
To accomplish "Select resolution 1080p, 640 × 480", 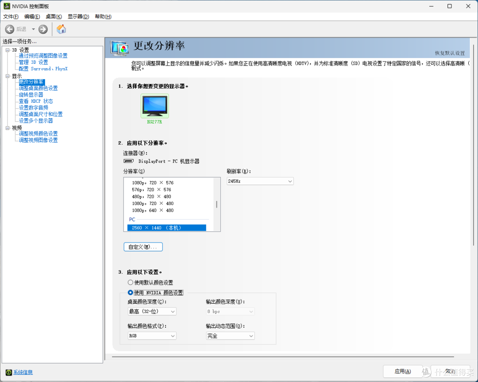I will [x=153, y=210].
